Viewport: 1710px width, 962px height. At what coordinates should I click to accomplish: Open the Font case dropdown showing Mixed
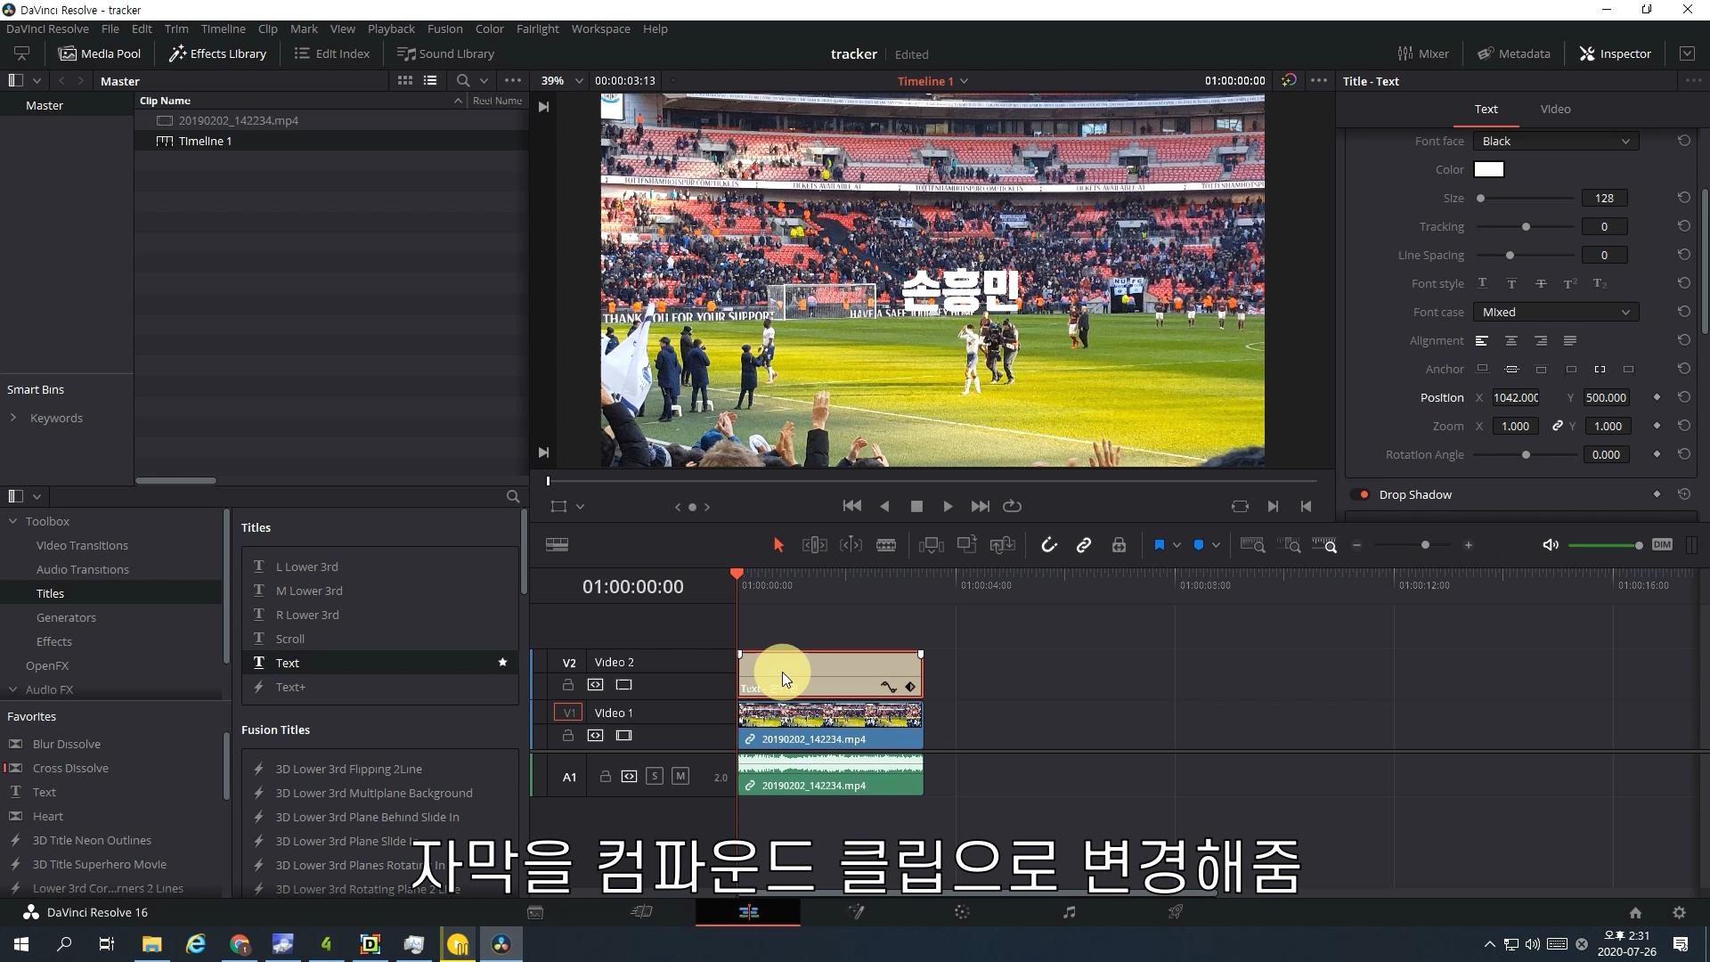(1555, 312)
